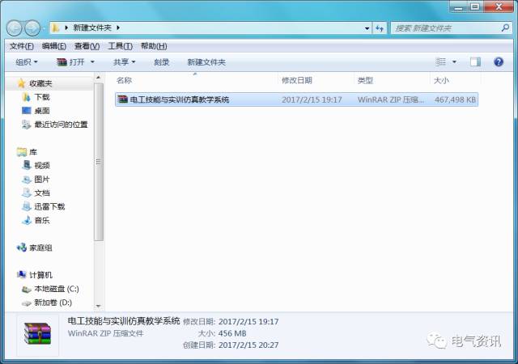The image size is (518, 364).
Task: Open the address bar history dropdown arrow
Action: click(x=367, y=28)
